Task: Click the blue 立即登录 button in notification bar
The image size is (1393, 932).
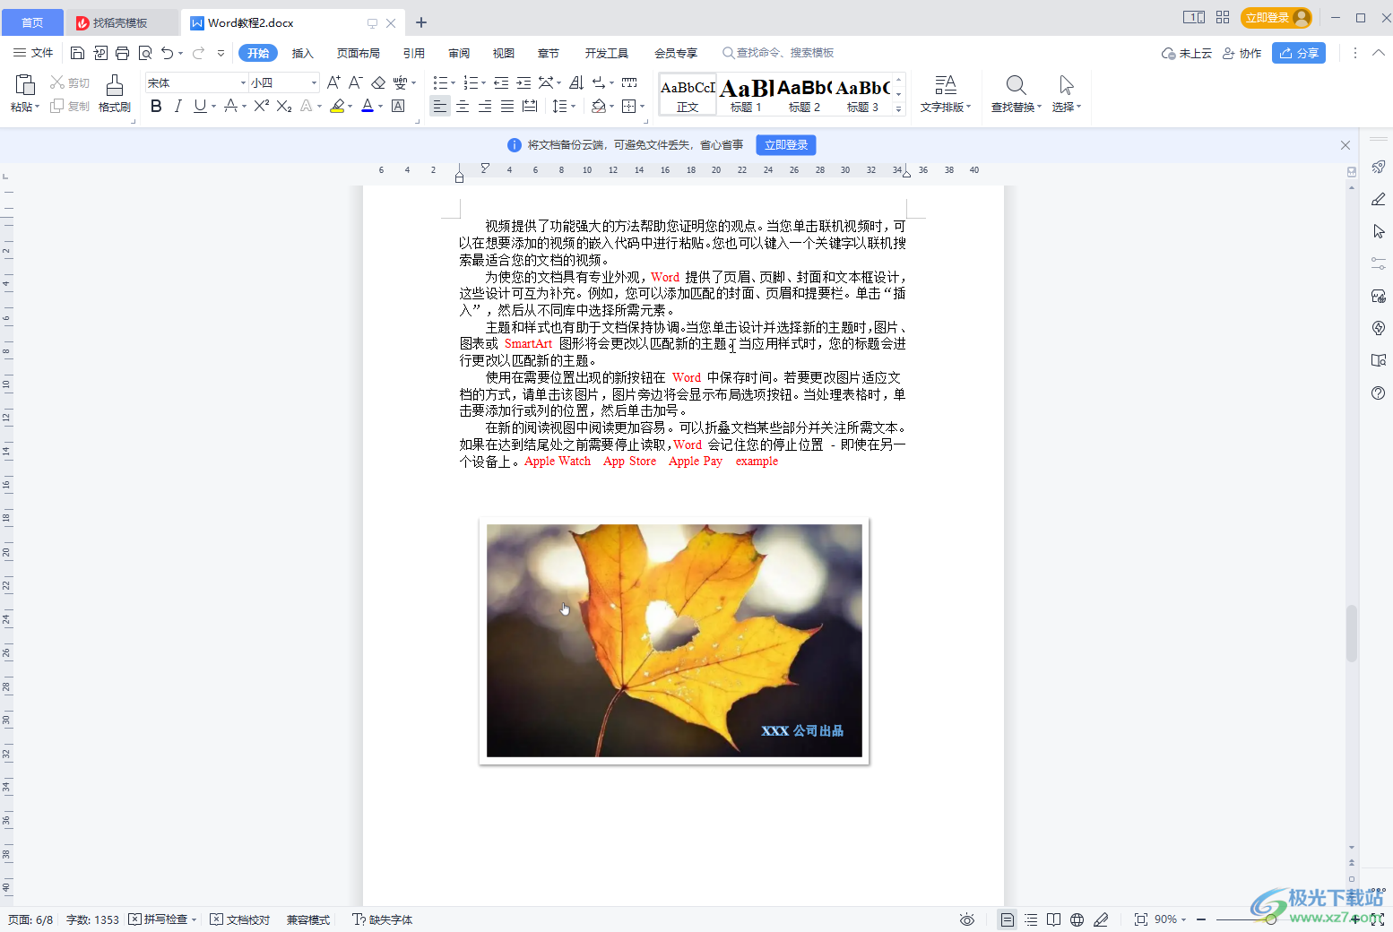Action: (785, 144)
